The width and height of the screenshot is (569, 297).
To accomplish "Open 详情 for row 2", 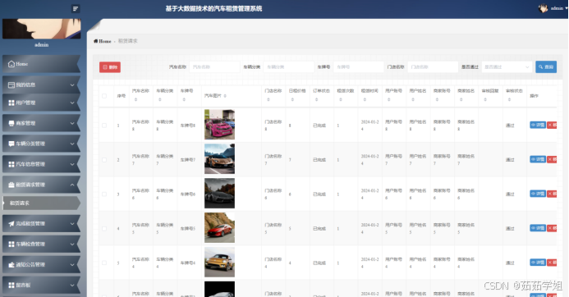I will click(x=538, y=159).
